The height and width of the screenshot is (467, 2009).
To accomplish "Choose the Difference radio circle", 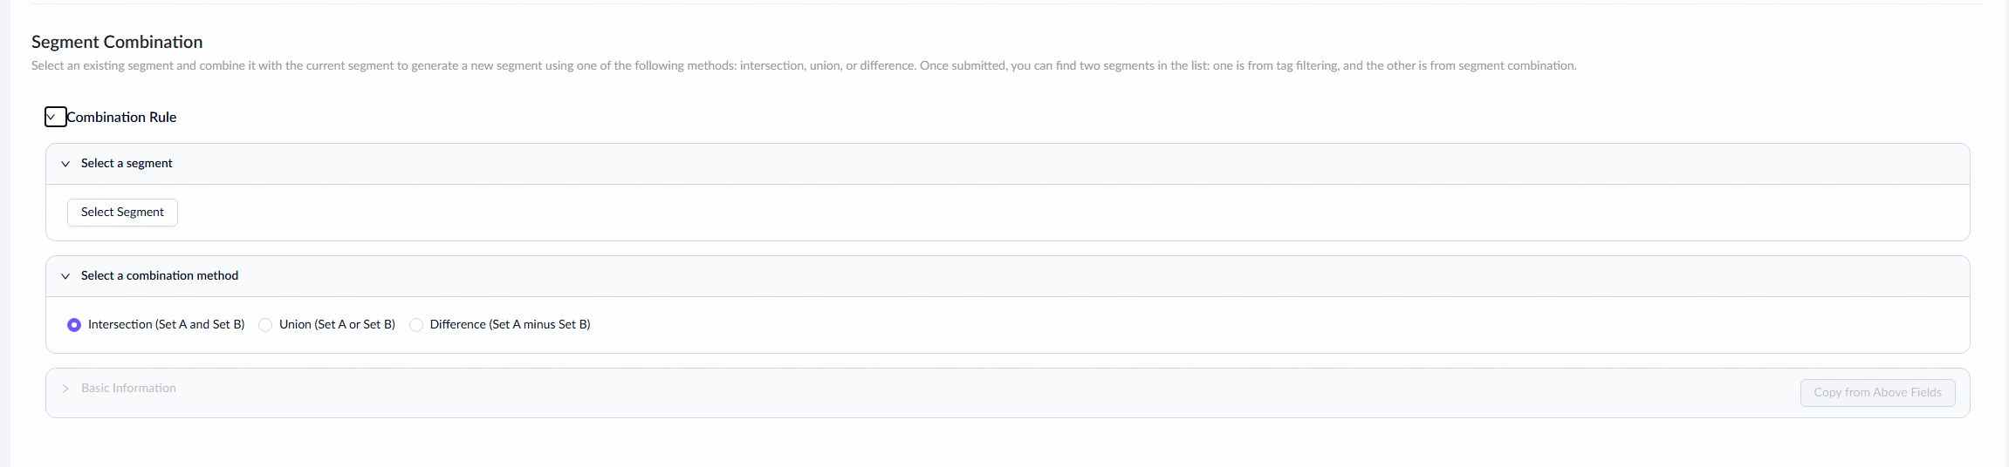I will click(x=416, y=325).
